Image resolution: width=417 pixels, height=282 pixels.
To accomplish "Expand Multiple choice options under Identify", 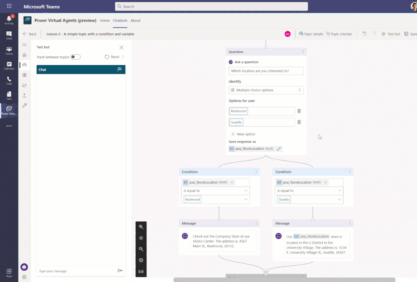I will [x=266, y=90].
